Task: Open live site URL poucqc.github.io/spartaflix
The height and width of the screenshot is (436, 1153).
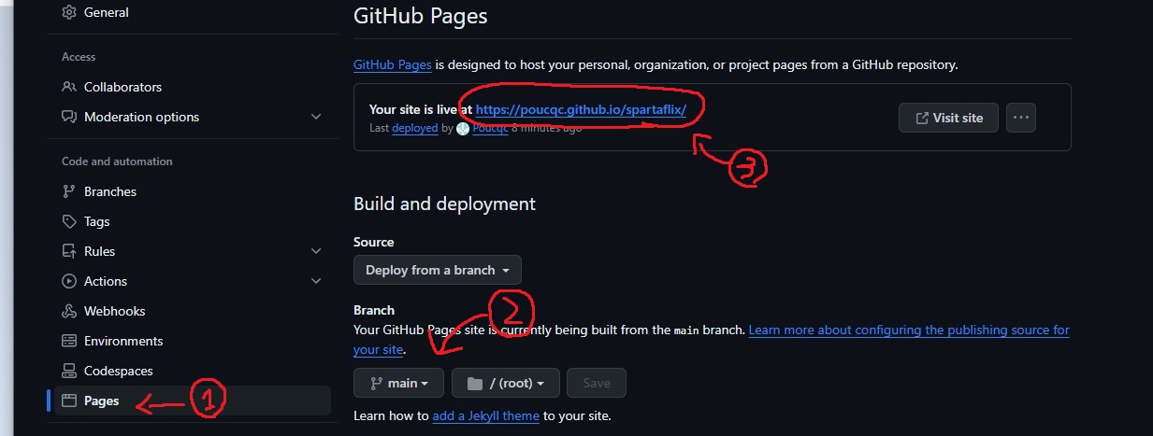Action: click(x=582, y=109)
